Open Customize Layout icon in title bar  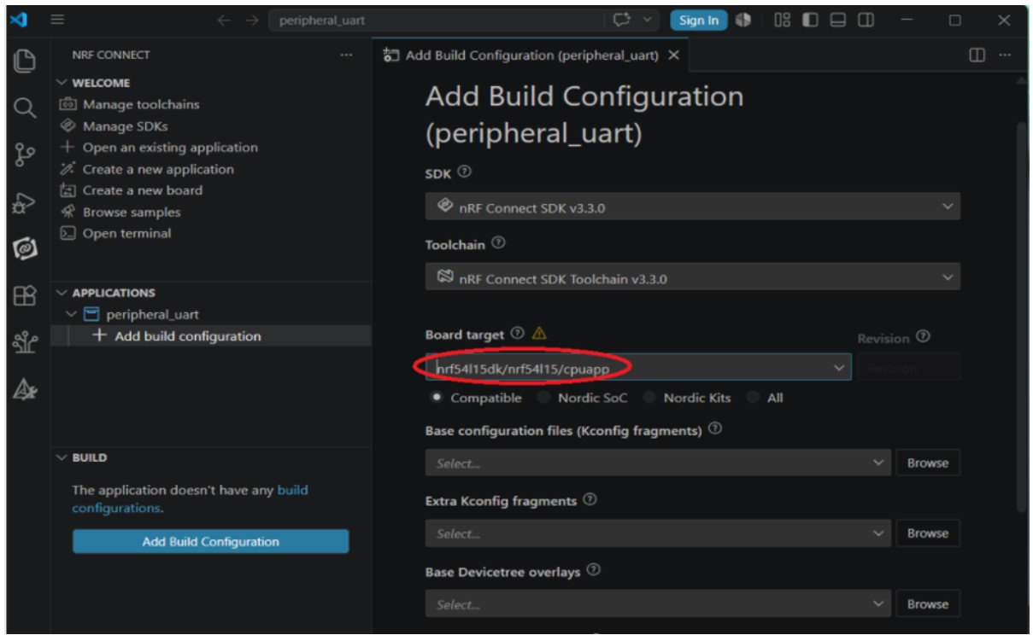782,20
